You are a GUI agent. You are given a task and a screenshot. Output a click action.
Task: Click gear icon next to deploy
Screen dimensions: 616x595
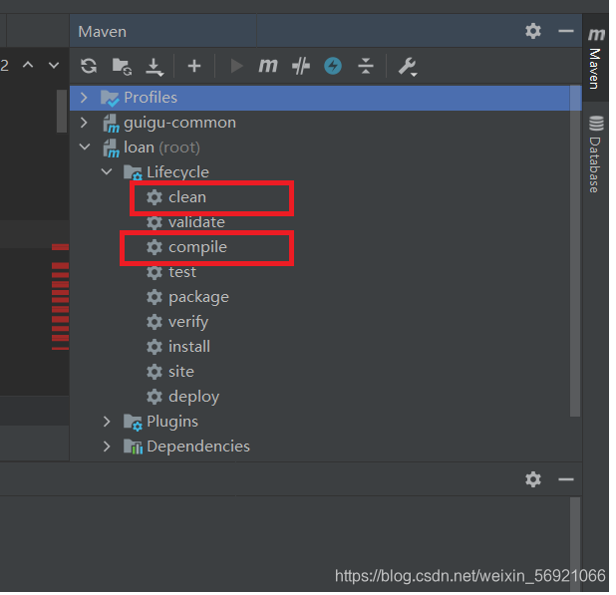tap(154, 397)
